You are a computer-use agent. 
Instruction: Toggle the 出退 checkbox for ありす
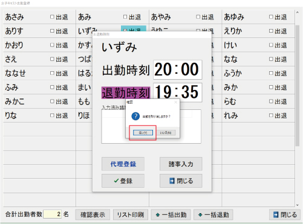point(52,31)
